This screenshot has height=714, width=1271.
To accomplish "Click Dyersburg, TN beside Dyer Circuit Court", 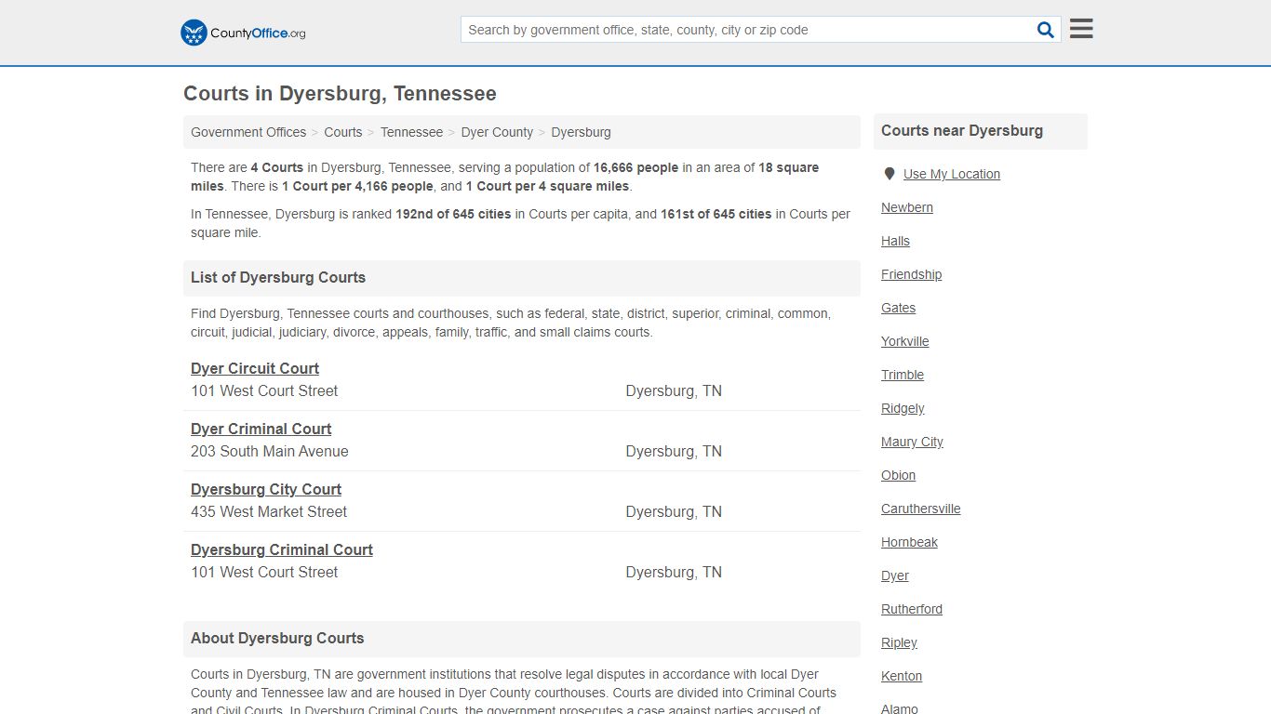I will point(674,390).
